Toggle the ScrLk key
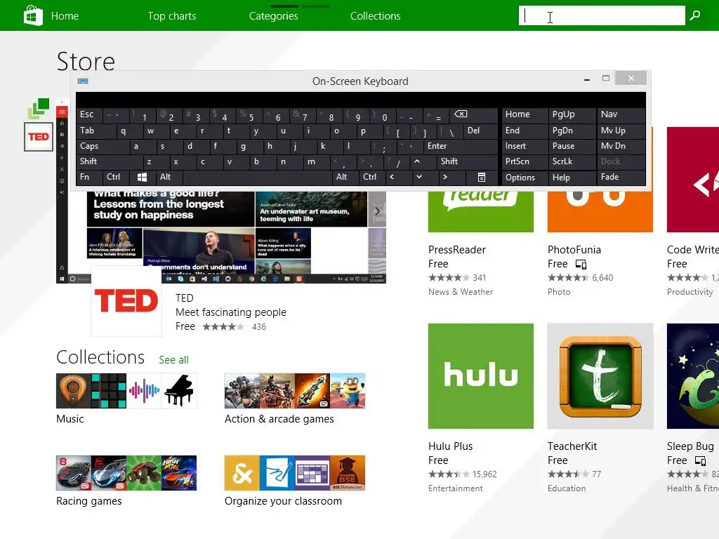This screenshot has height=539, width=719. (572, 161)
